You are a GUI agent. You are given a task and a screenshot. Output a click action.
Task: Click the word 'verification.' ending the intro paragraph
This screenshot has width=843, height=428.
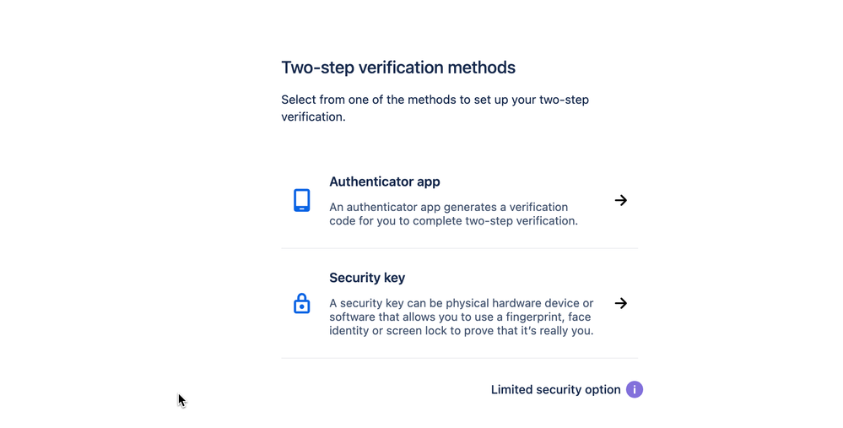pos(313,116)
